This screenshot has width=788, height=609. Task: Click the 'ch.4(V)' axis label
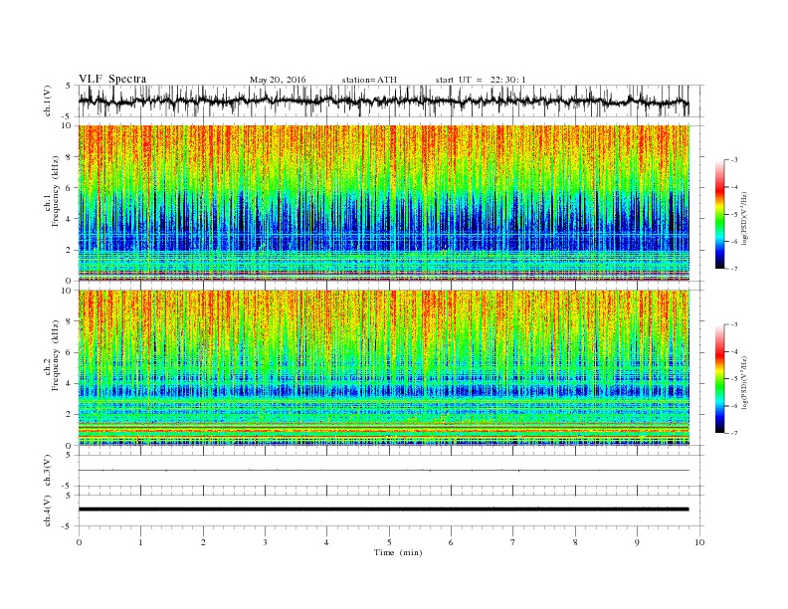coord(48,510)
